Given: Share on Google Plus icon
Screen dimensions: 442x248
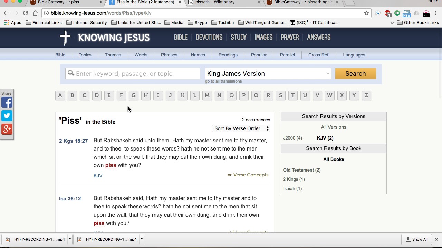Looking at the screenshot, I should 7,129.
